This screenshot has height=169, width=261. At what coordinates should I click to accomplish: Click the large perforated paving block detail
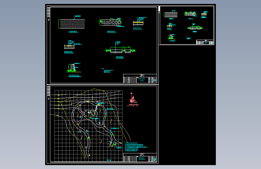coord(111,22)
